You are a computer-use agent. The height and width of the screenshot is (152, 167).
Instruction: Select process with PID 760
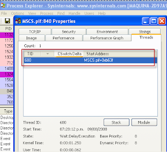tap(7, 102)
